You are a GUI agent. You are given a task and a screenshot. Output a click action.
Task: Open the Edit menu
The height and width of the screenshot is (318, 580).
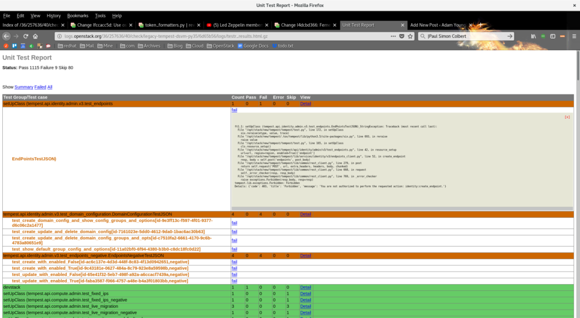(x=20, y=16)
